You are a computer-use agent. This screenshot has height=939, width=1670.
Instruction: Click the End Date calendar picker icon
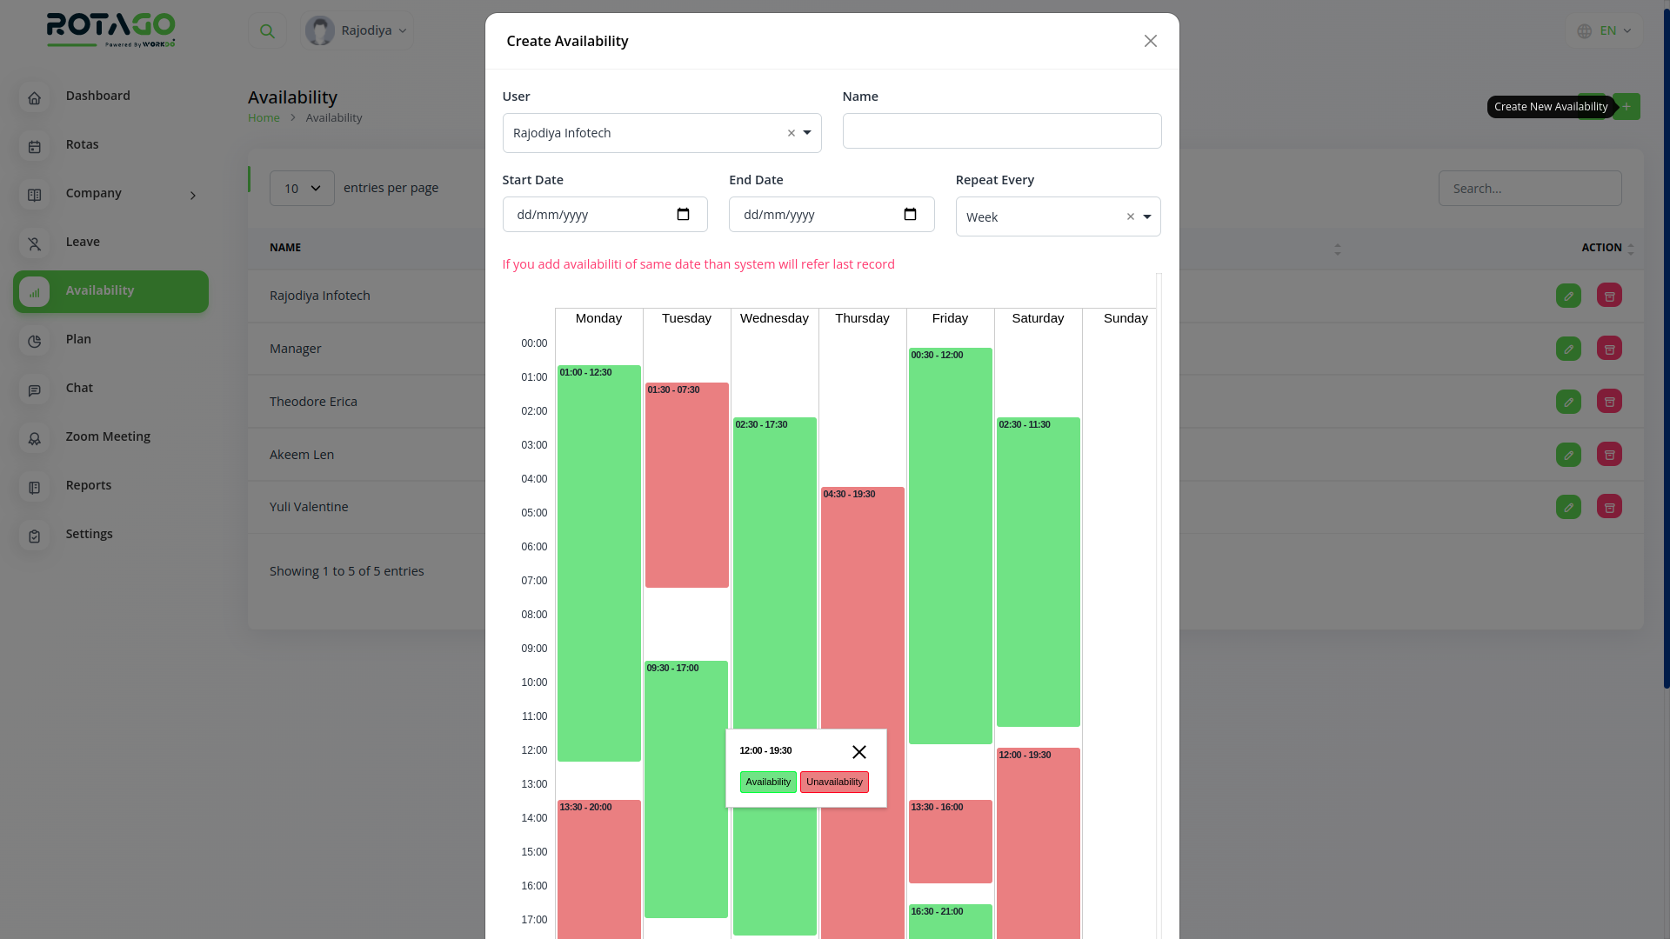click(910, 215)
